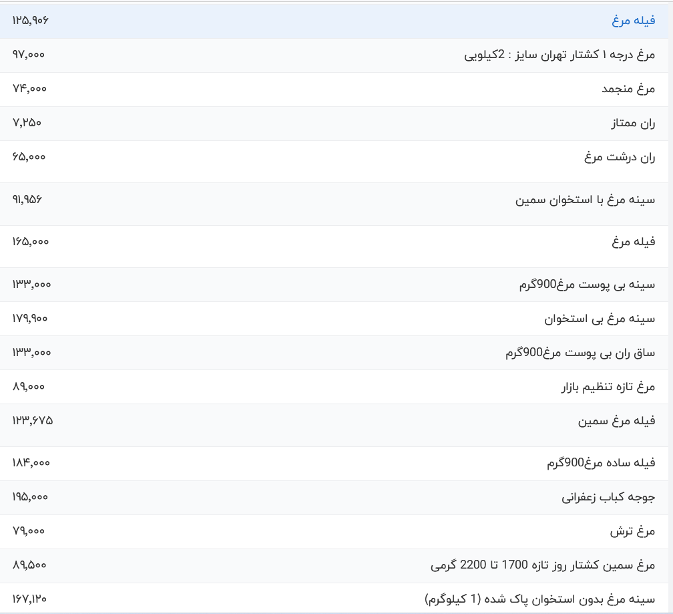Viewport: 673px width, 614px height.
Task: Click the 89,500 price next to مرغ سمین کشتار روز
Action: [28, 565]
